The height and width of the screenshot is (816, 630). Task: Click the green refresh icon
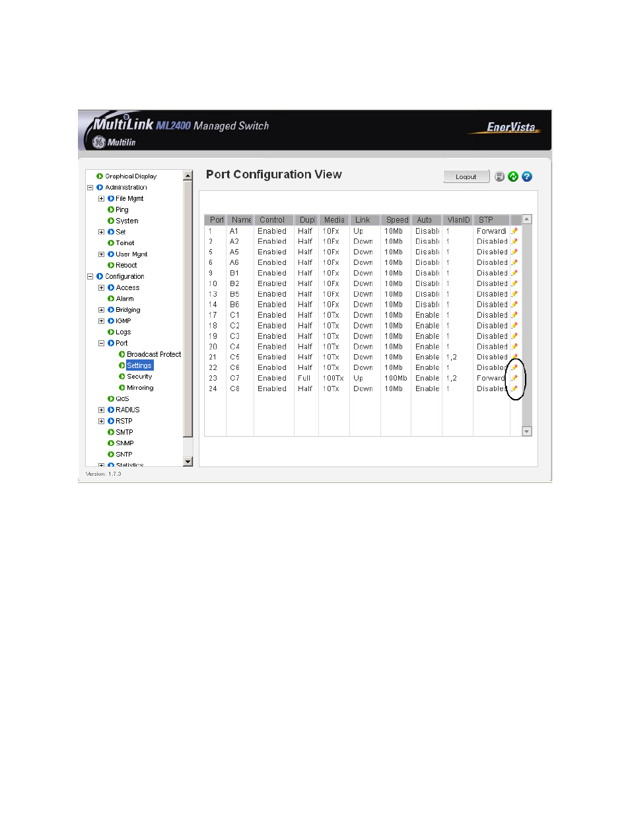tap(513, 176)
